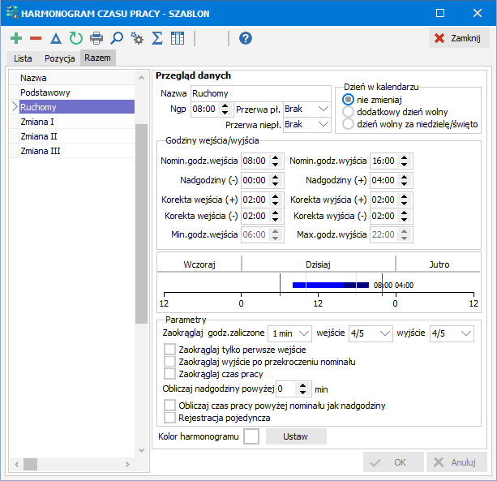Open help question mark icon
497x481 pixels.
(x=246, y=38)
